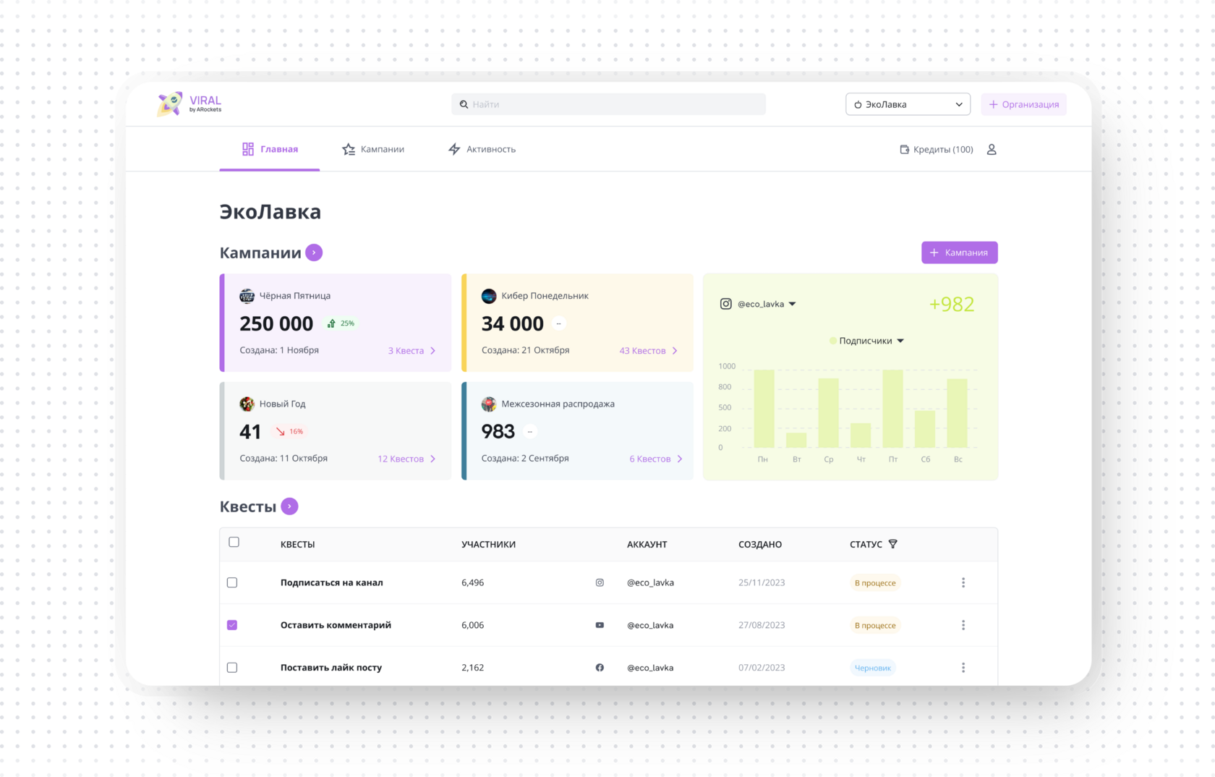1215x777 pixels.
Task: Expand the ЭкоЛавка organization dropdown
Action: [x=908, y=104]
